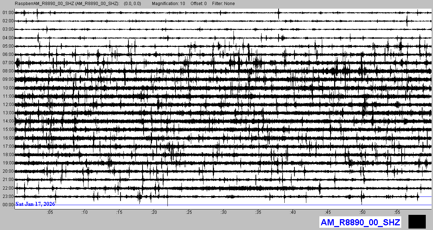Select the 20:00 hour trace label
The width and height of the screenshot is (433, 230).
click(x=8, y=171)
